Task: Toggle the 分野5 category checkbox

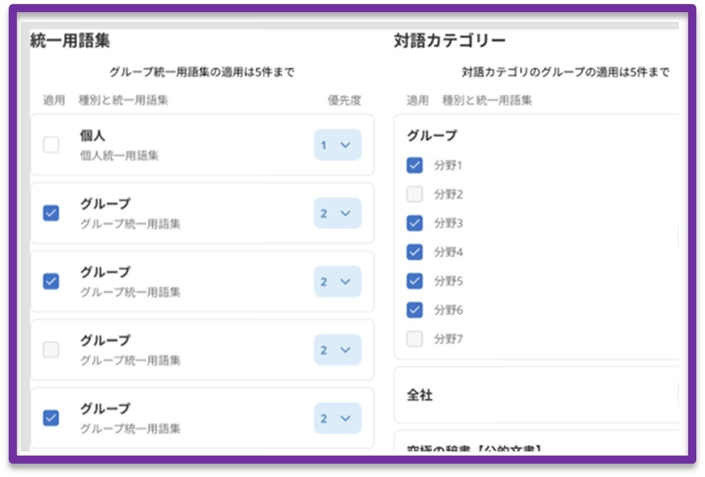Action: click(x=415, y=281)
